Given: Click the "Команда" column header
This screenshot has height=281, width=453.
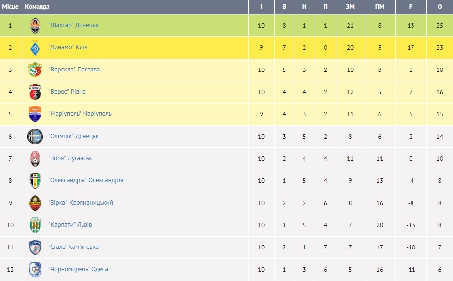Looking at the screenshot, I should click(37, 7).
